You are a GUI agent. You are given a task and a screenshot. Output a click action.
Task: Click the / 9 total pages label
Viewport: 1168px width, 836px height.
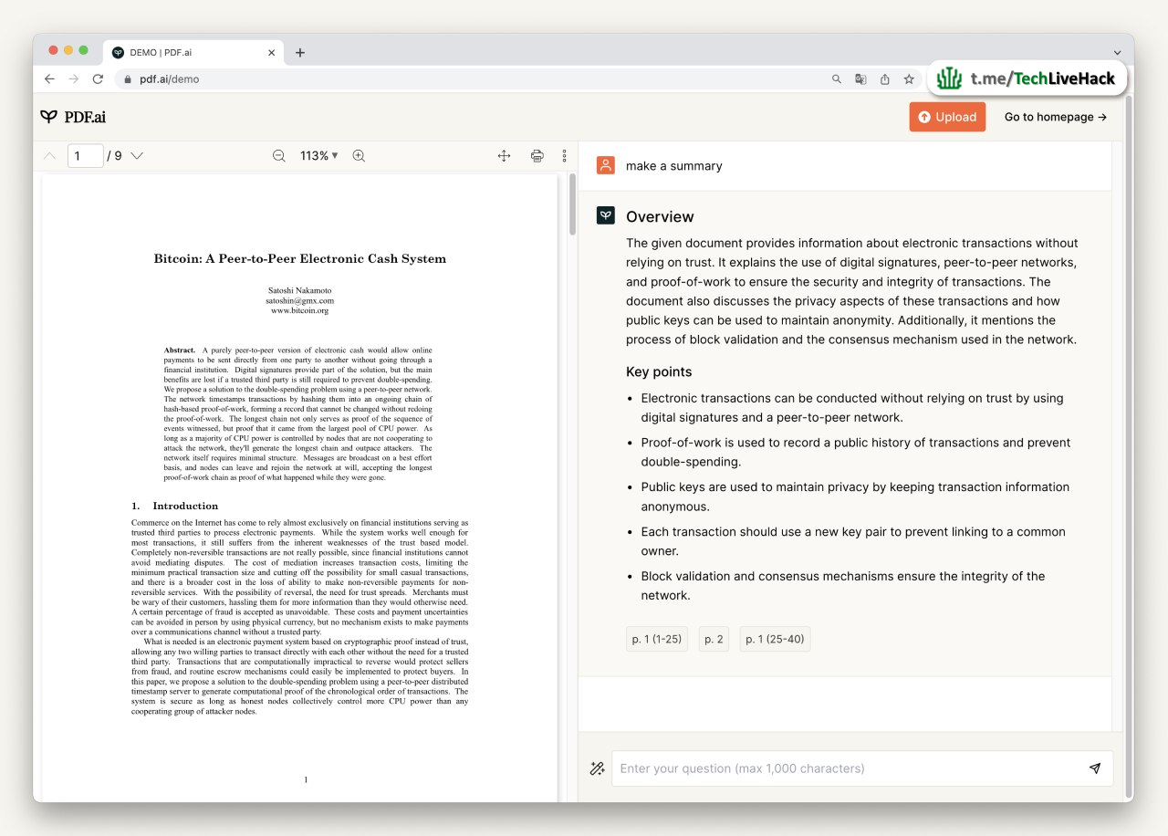[x=114, y=156]
